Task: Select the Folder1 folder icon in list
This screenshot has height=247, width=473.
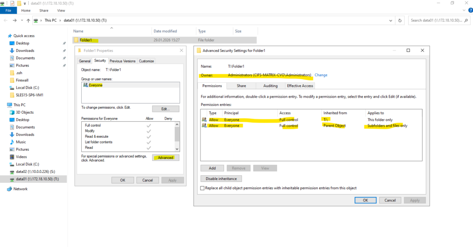Action: (76, 40)
